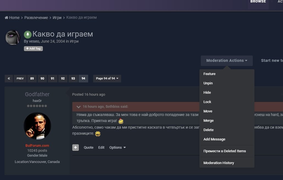Click the veseo topic author avatar
This screenshot has height=180, width=283.
pos(13,38)
